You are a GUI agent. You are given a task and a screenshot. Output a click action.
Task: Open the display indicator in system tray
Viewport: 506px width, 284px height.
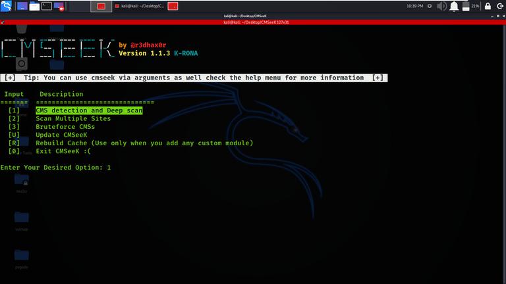(x=430, y=6)
